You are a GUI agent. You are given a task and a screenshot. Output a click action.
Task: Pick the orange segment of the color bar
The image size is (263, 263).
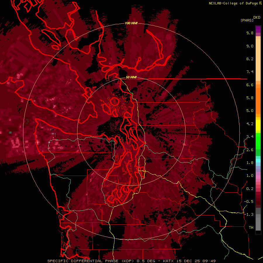258,99
